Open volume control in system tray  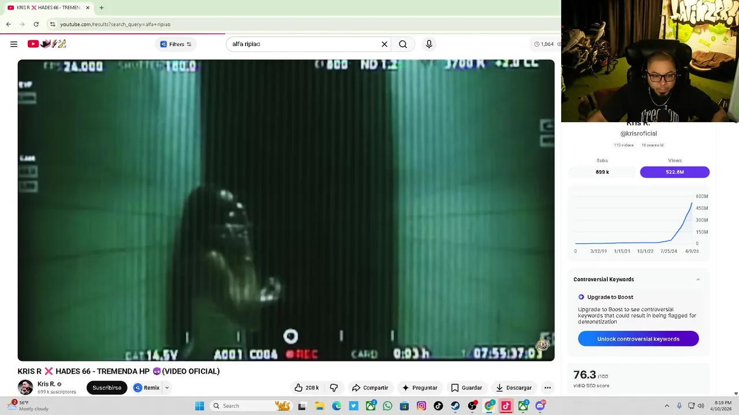click(x=701, y=406)
